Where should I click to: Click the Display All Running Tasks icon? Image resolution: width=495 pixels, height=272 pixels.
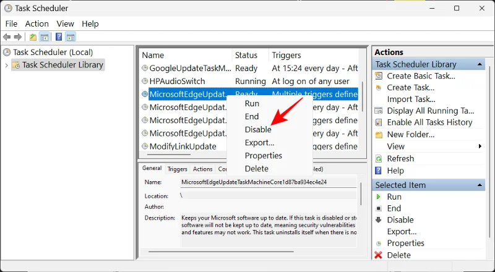(379, 111)
